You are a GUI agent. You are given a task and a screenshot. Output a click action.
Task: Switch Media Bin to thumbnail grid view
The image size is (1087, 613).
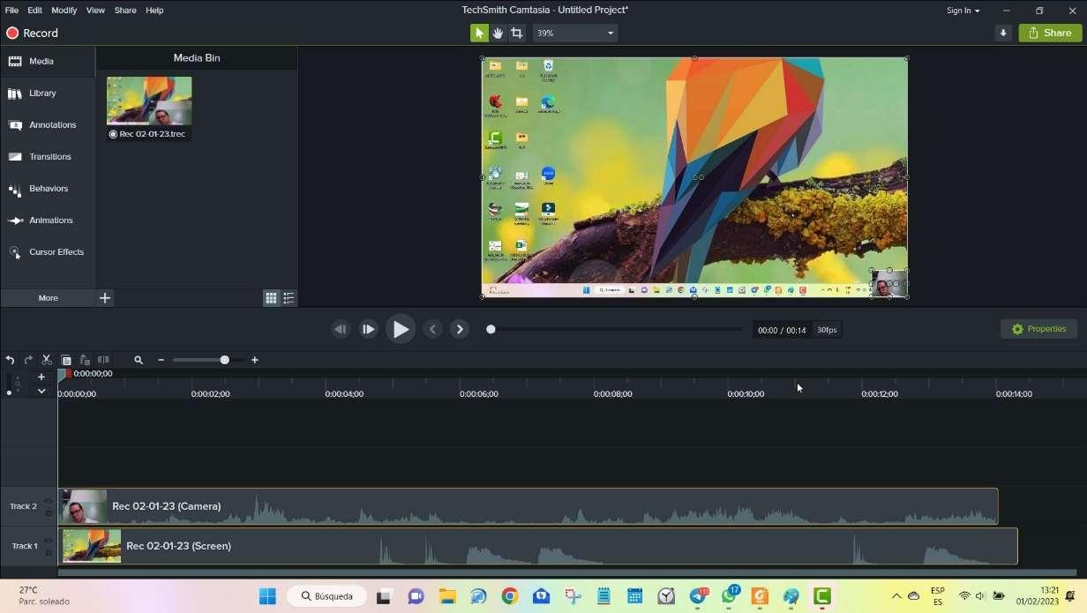[271, 298]
